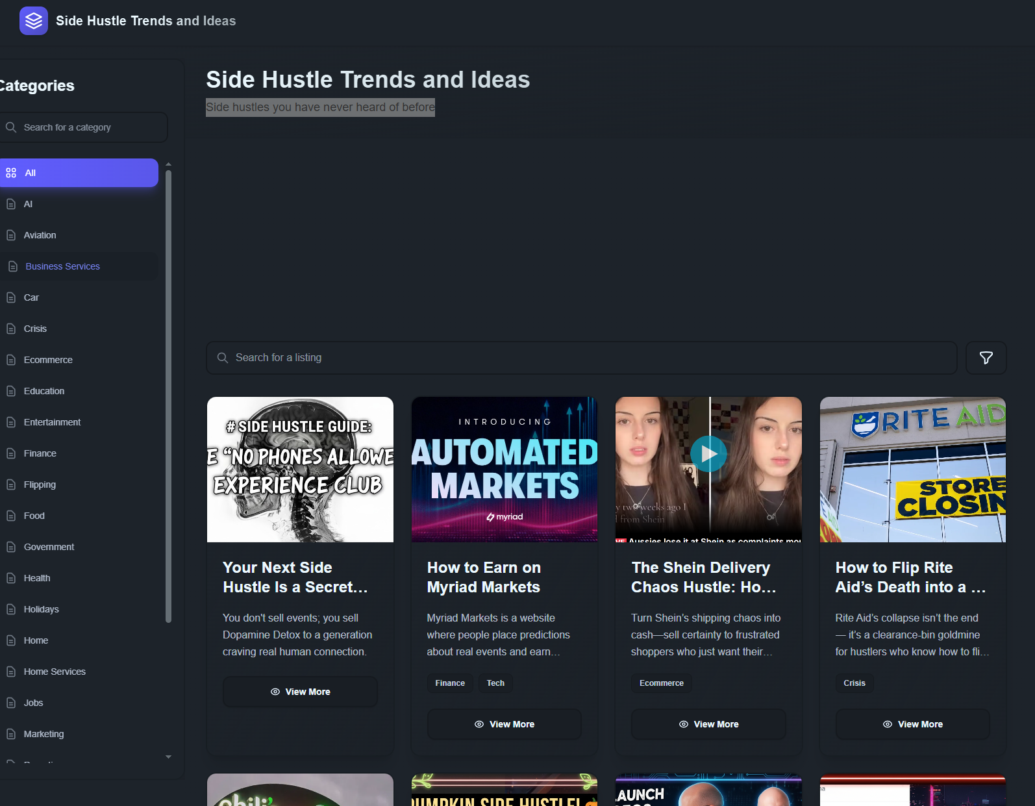1035x806 pixels.
Task: Click the 'How to Flip Rite Aid's Death' title
Action: click(910, 577)
